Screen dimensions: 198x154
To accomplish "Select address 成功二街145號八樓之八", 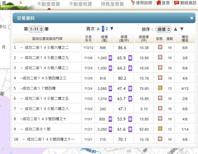I will click(x=47, y=109).
